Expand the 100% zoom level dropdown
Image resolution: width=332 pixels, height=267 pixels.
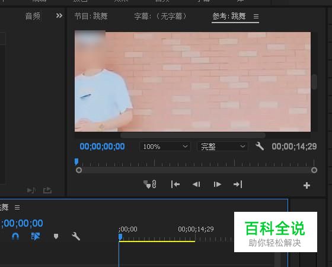click(165, 147)
